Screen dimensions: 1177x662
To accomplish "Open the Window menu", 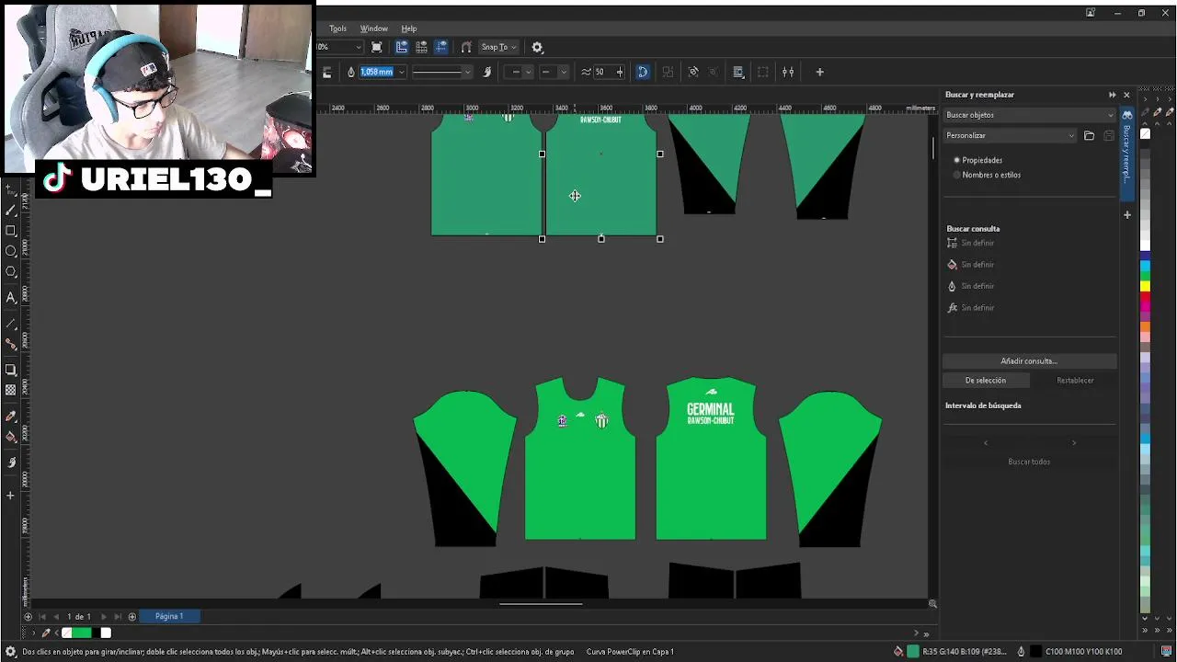I will point(373,29).
